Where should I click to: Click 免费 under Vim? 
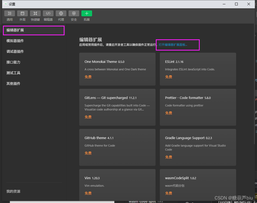88,193
